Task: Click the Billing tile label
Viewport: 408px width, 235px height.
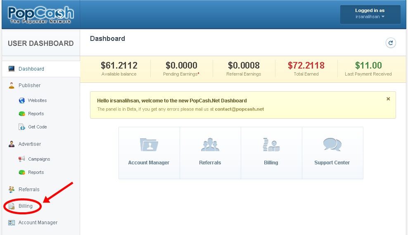Action: point(271,163)
